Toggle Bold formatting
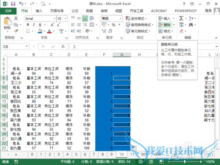Screen dimensions: 220x165 [28, 25]
